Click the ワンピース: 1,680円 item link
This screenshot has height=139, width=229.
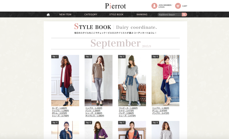[x=128, y=108]
